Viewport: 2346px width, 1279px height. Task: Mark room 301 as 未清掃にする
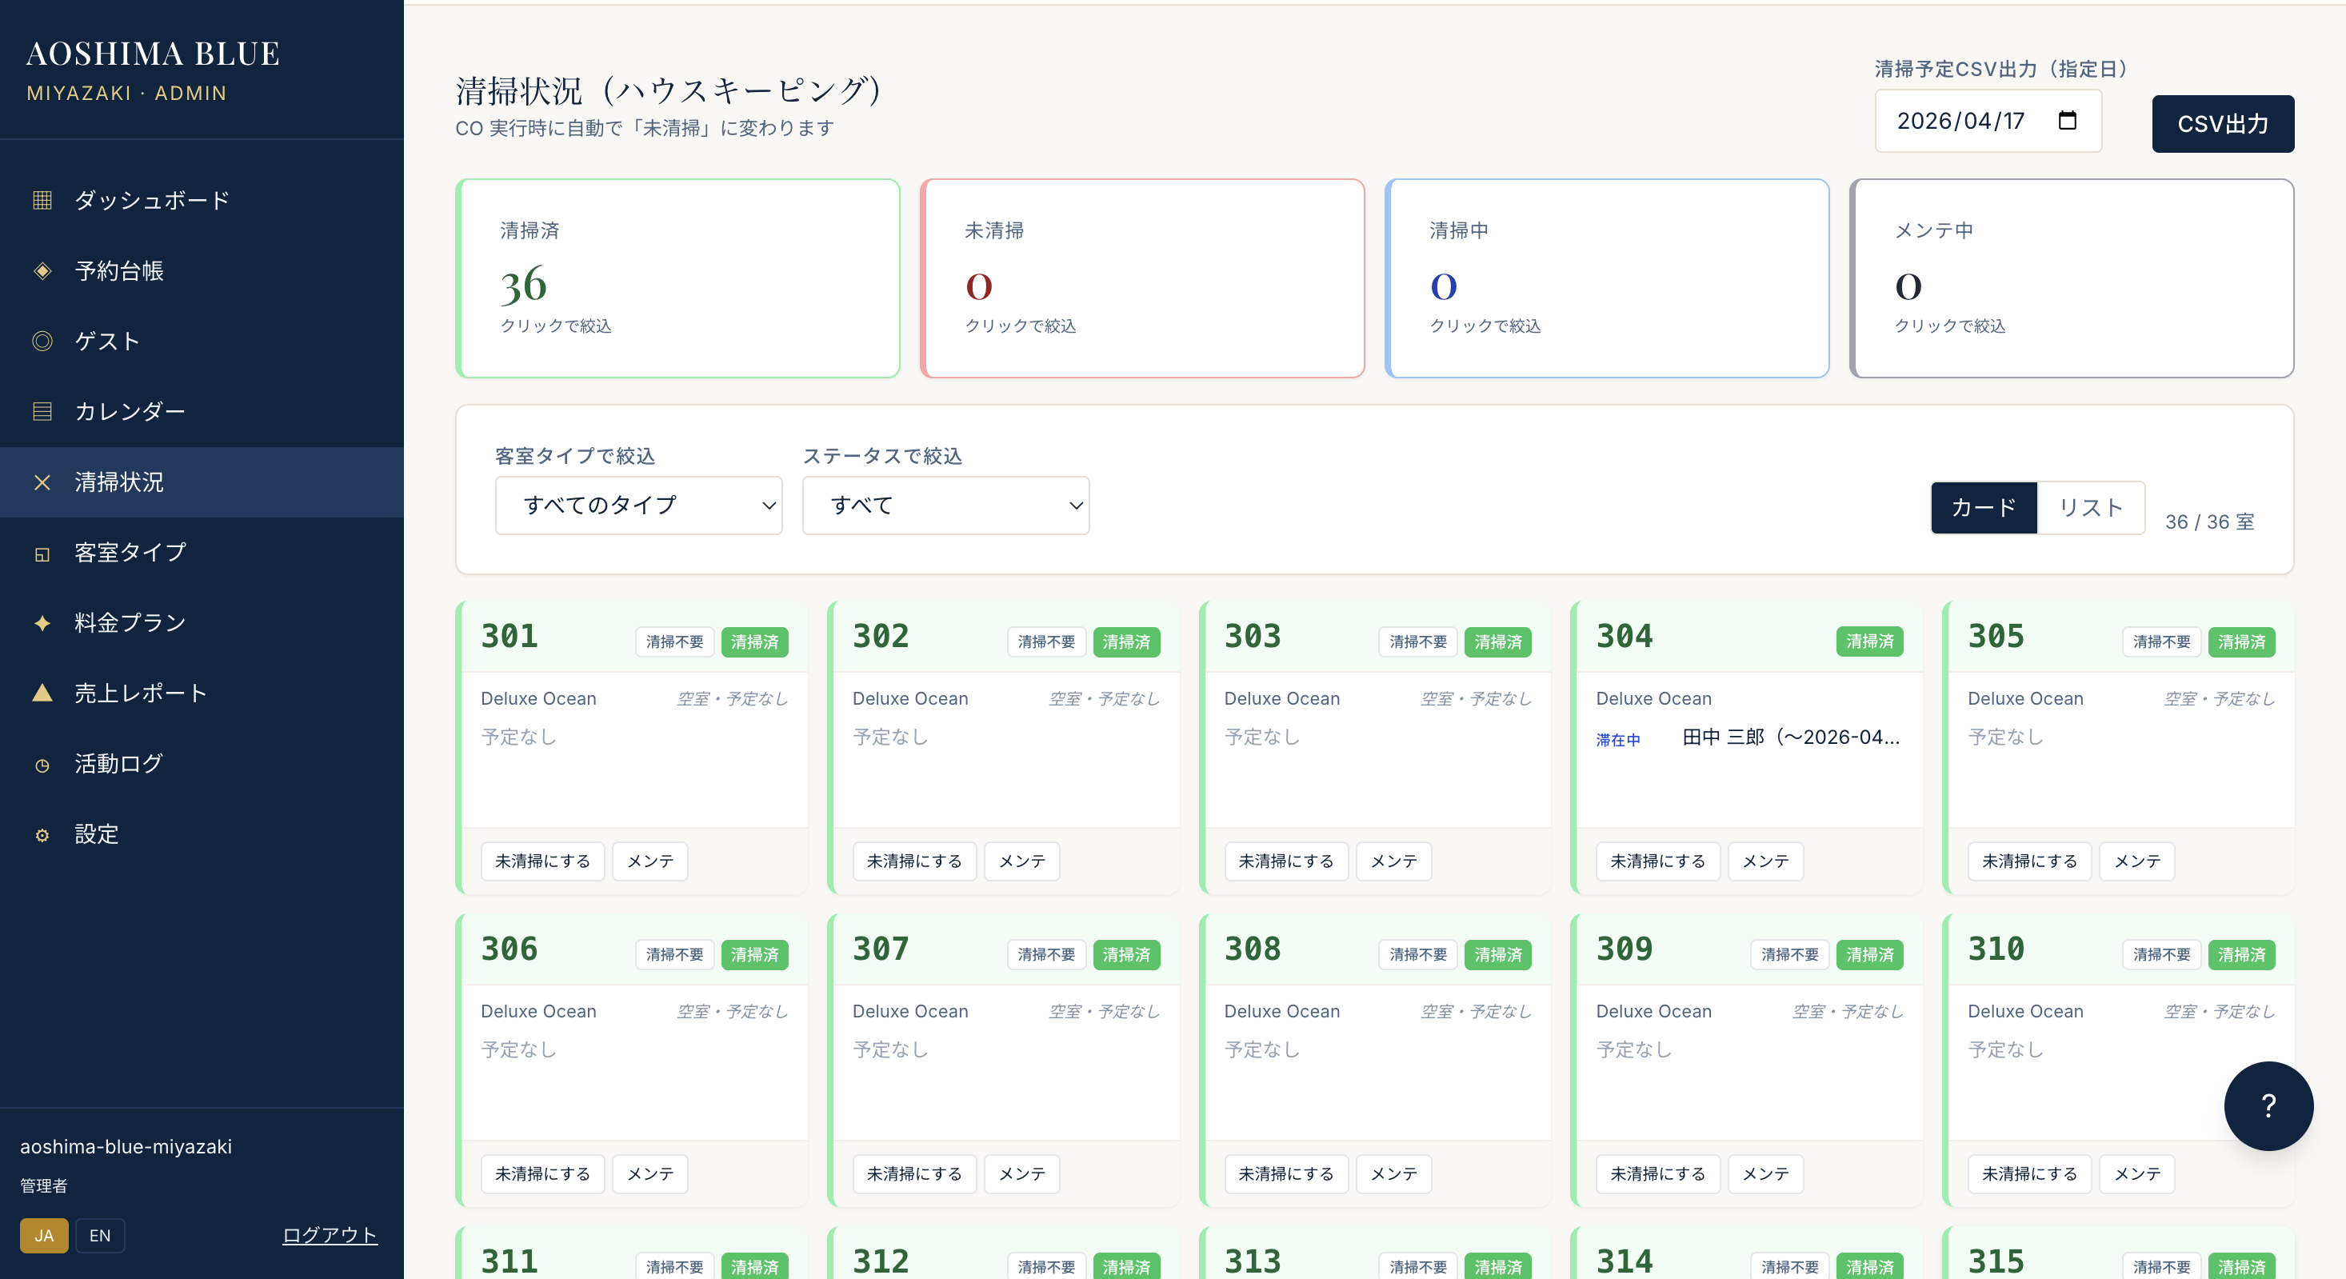point(543,861)
